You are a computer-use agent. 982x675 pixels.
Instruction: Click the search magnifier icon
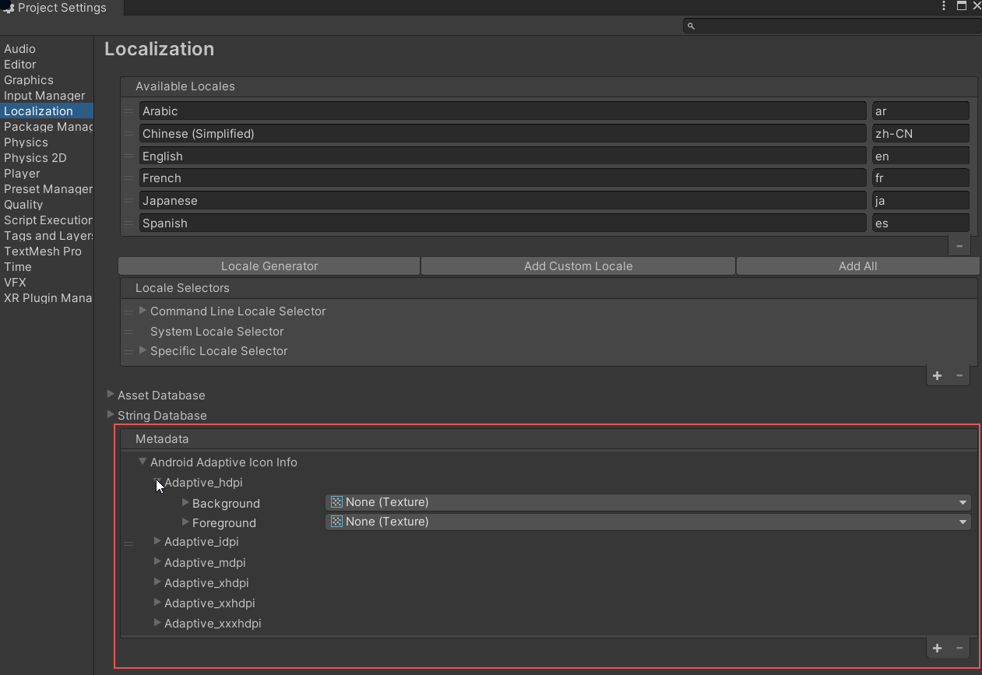[691, 26]
